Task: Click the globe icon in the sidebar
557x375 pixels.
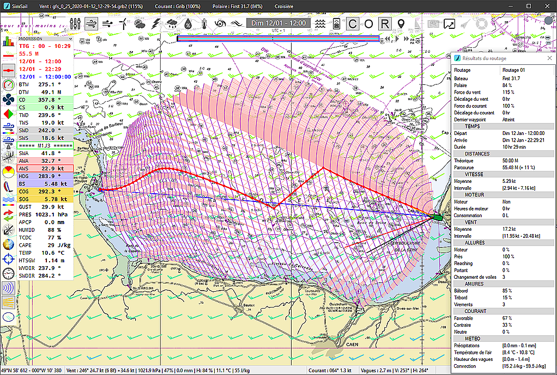Action: pos(8,245)
